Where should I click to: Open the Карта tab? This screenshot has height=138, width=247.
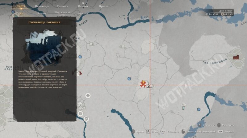[21, 6]
